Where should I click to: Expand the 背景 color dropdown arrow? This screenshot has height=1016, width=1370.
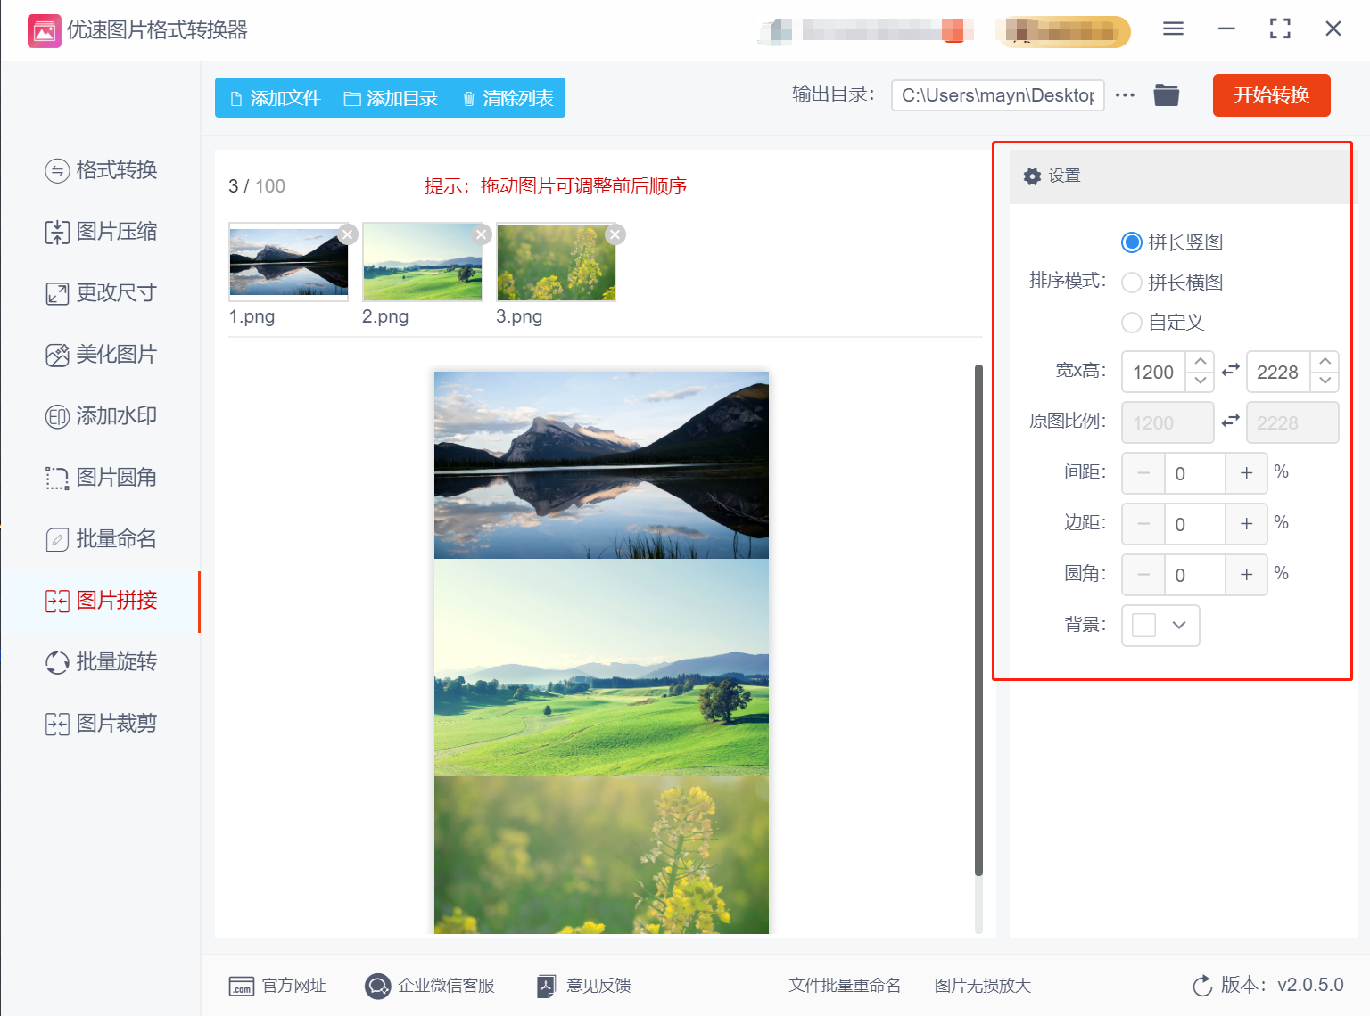[1179, 625]
